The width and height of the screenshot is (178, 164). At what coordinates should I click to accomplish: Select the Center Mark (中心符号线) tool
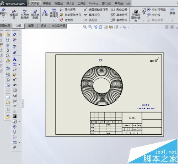156,10
